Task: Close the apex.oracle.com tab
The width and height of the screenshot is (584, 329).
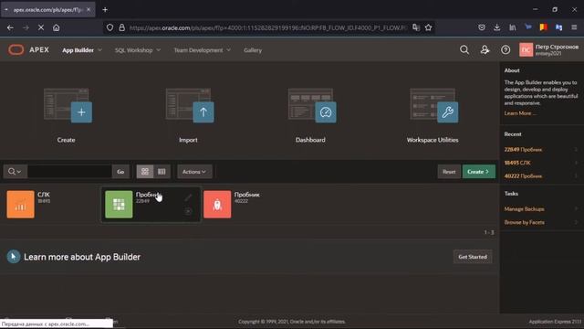Action: coord(89,10)
